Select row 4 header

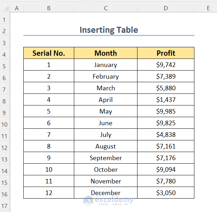(5, 54)
